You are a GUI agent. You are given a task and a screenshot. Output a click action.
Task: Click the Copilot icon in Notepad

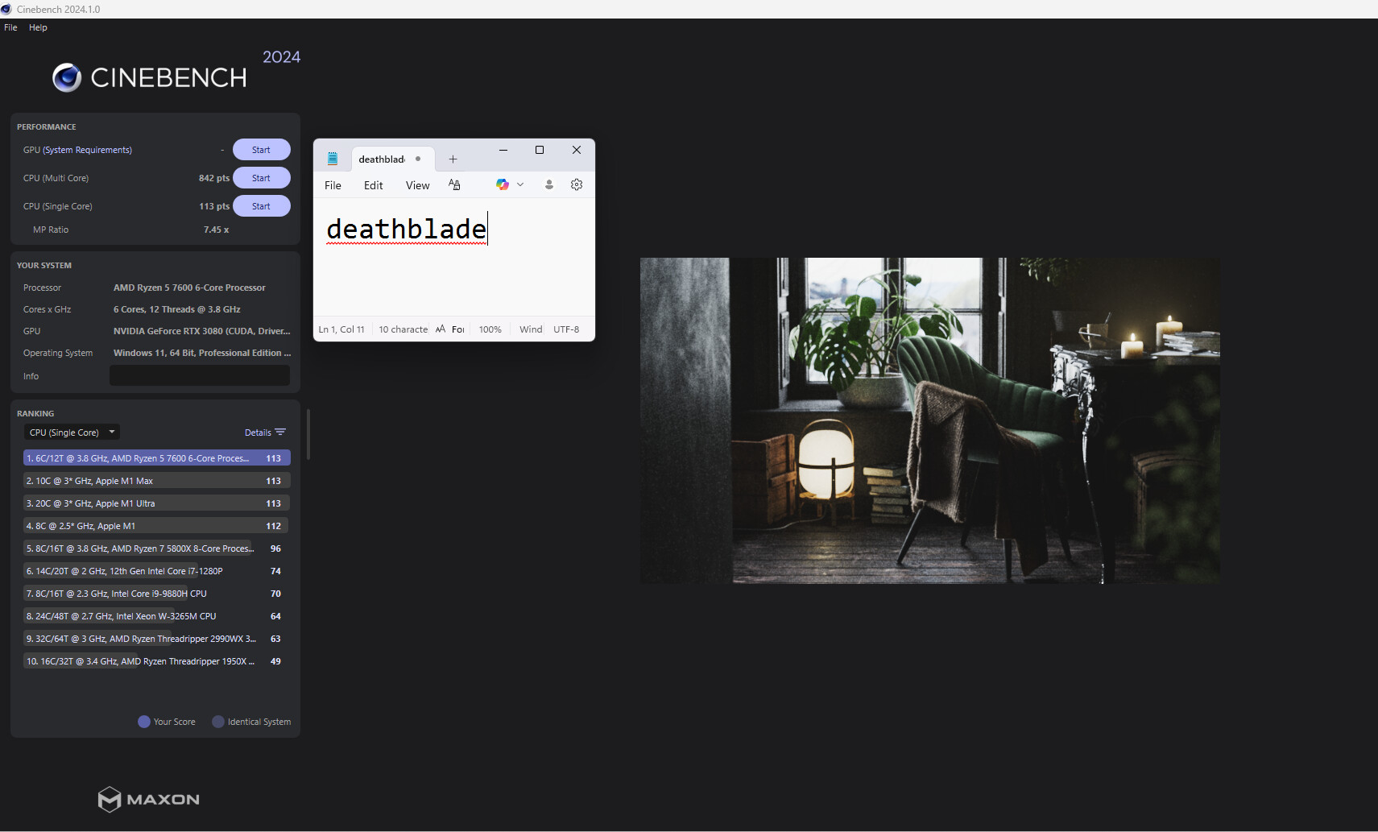[503, 184]
